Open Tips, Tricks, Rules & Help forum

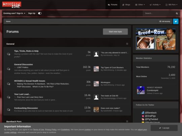26,51
